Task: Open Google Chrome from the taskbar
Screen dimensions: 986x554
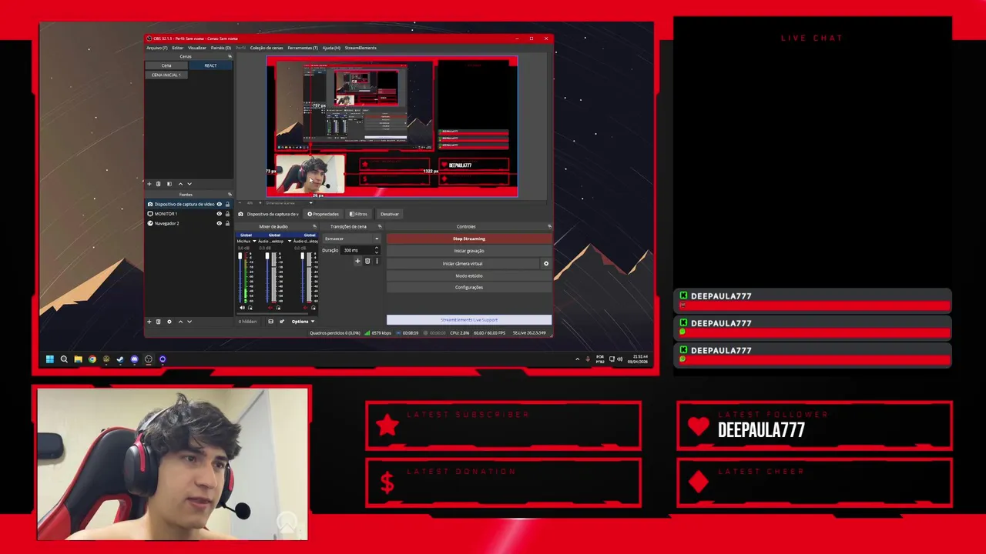Action: pos(92,359)
